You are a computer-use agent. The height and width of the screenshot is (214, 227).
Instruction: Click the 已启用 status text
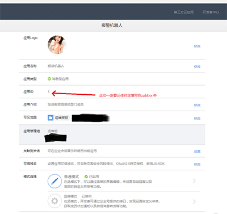tap(94, 177)
